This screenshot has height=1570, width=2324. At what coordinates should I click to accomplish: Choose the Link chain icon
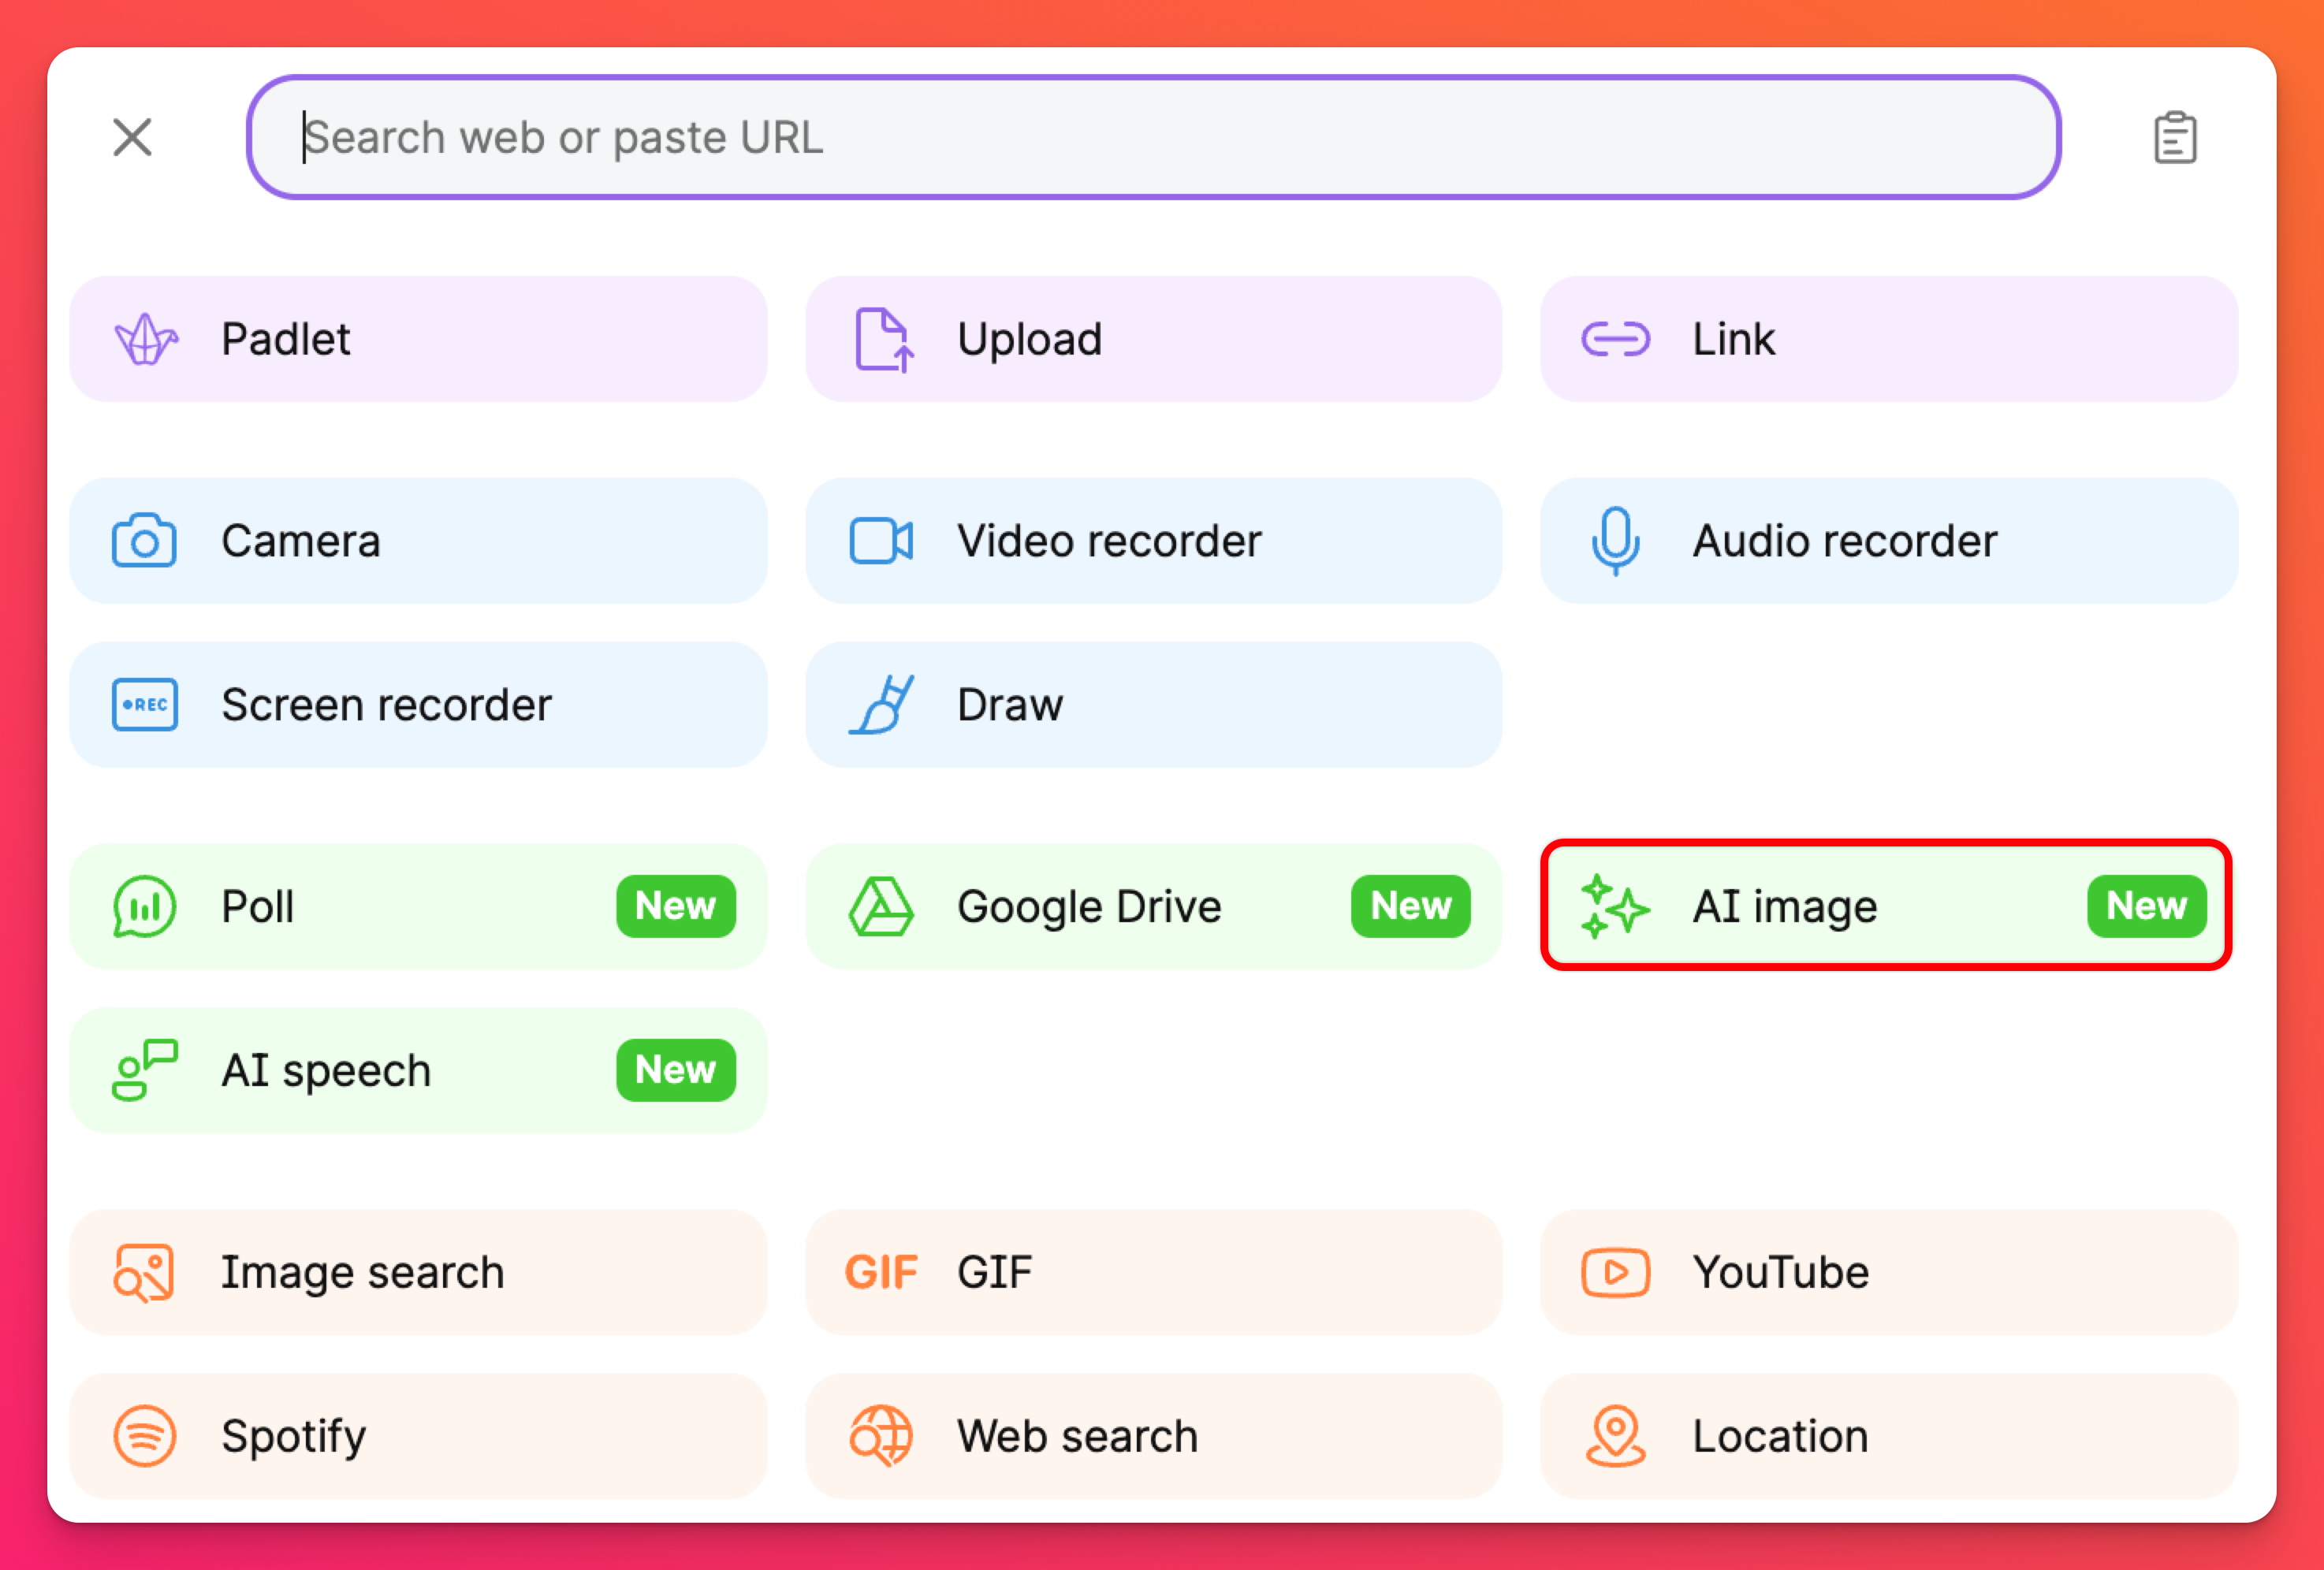tap(1615, 339)
